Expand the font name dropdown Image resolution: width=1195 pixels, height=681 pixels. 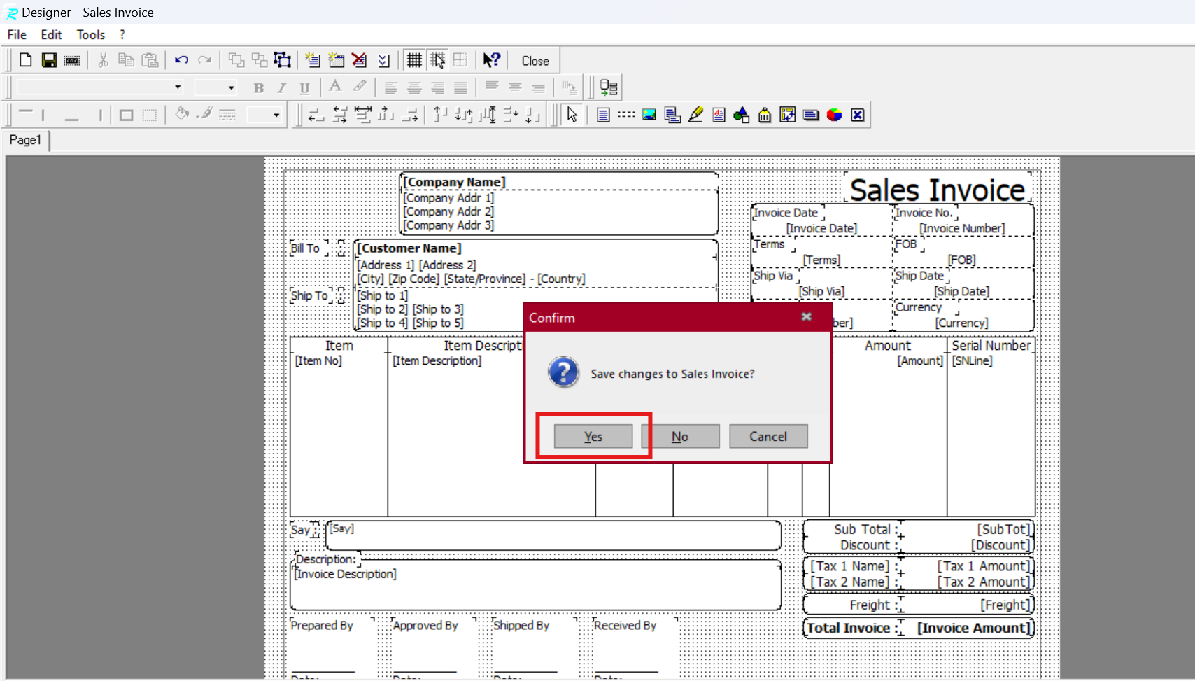pyautogui.click(x=178, y=87)
